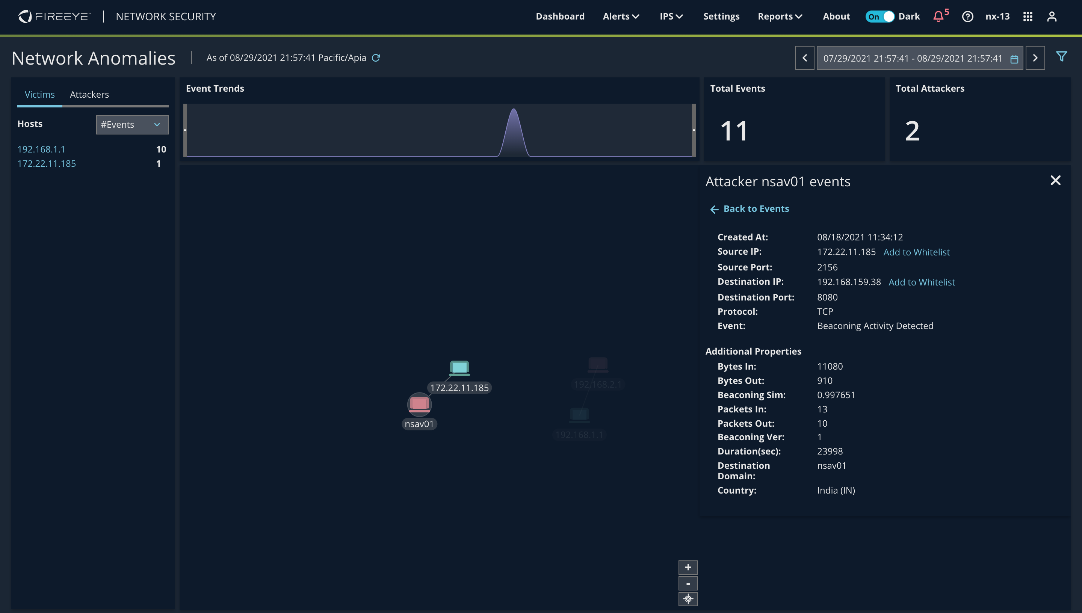The width and height of the screenshot is (1082, 613).
Task: Click the Beaconing Activity Detected event value
Action: click(875, 326)
